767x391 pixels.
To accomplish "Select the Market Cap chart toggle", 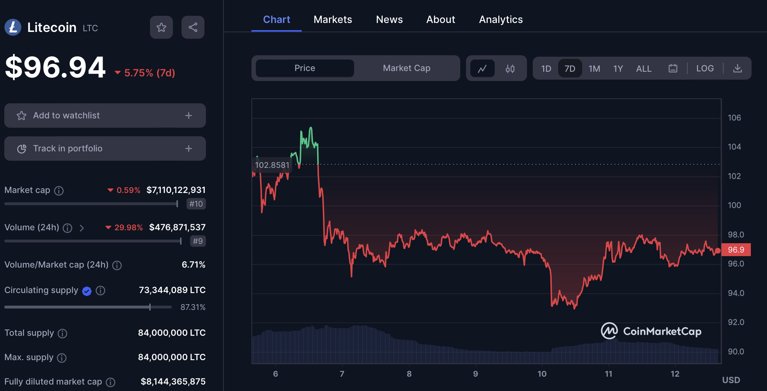I will coord(406,68).
